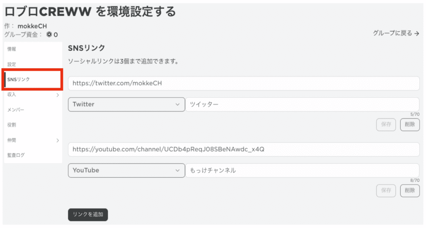The height and width of the screenshot is (228, 426).
Task: Open the 設定 sidebar section
Action: point(12,64)
